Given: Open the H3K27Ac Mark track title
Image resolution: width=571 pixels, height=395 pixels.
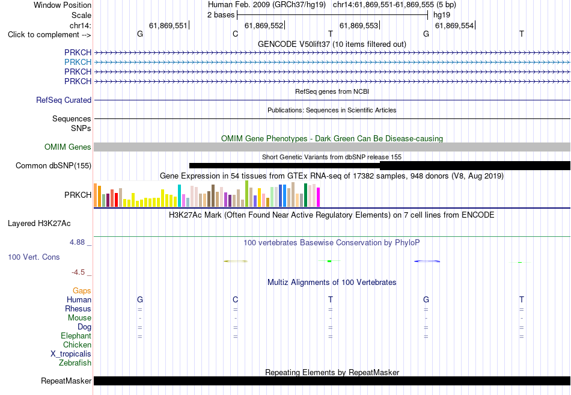Looking at the screenshot, I should click(x=332, y=215).
